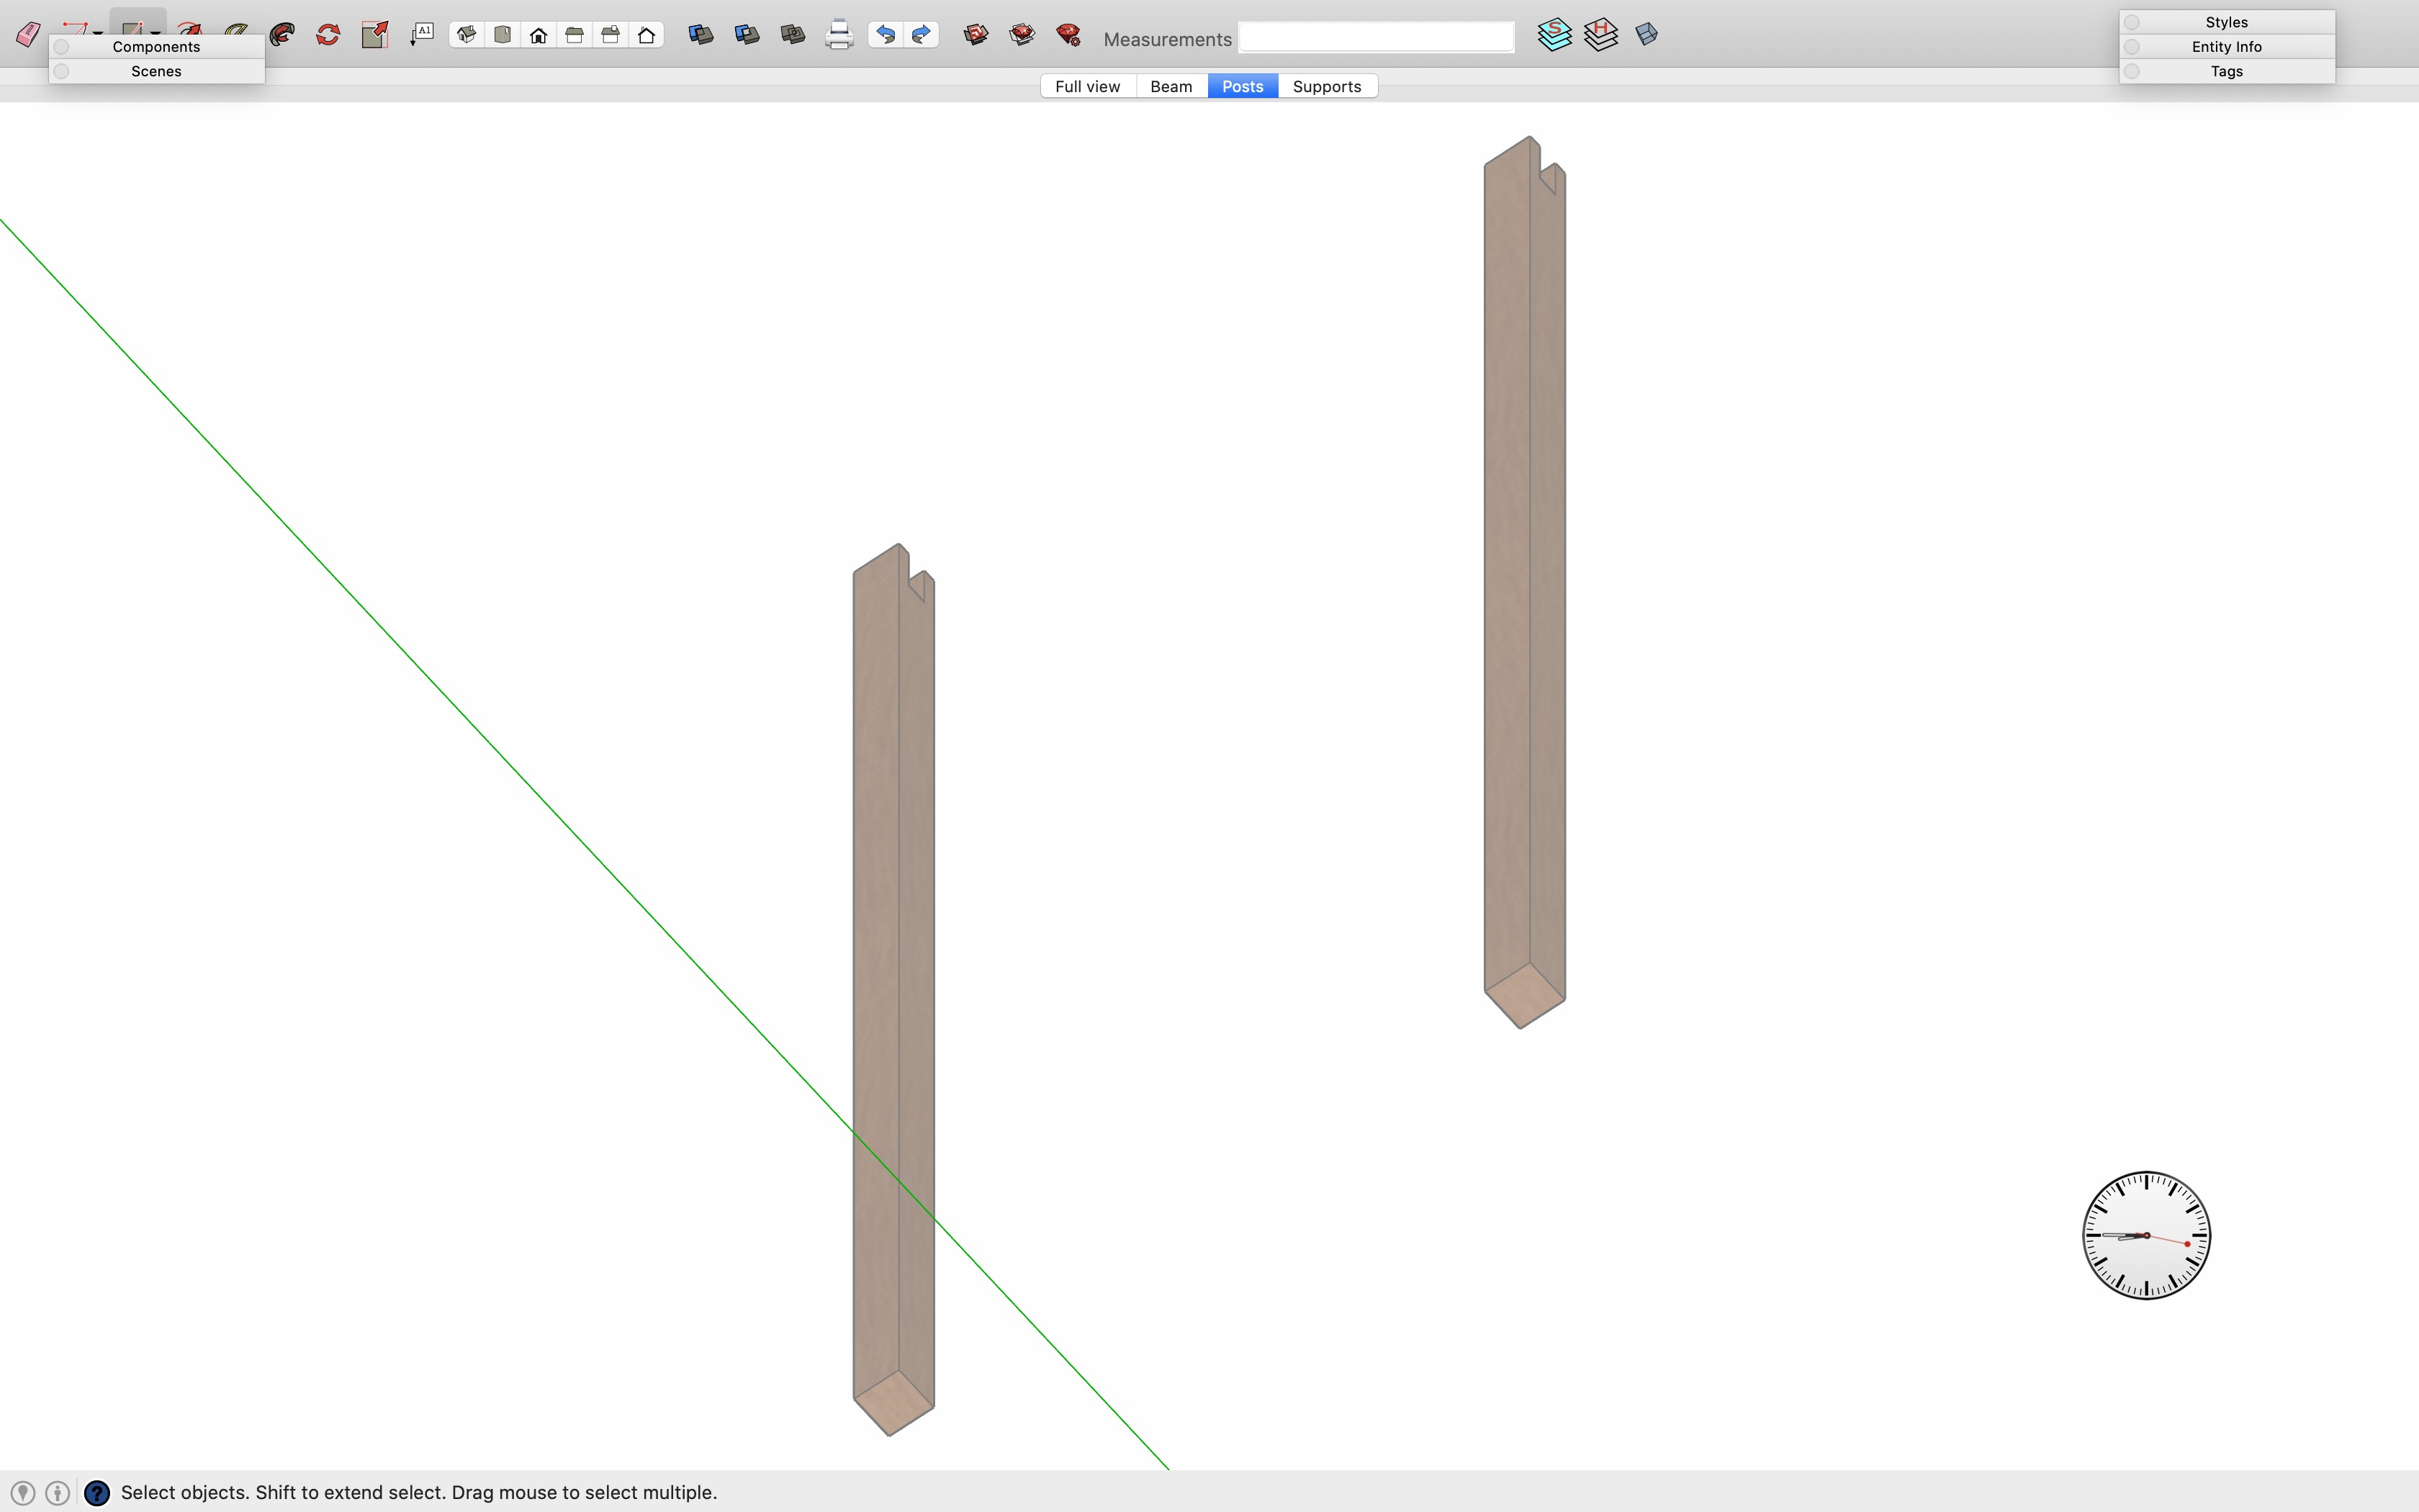This screenshot has height=1512, width=2419.
Task: Switch to the Full view scene tab
Action: [1088, 86]
